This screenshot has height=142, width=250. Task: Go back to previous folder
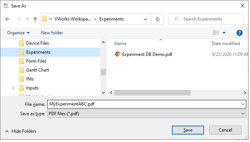[7, 19]
